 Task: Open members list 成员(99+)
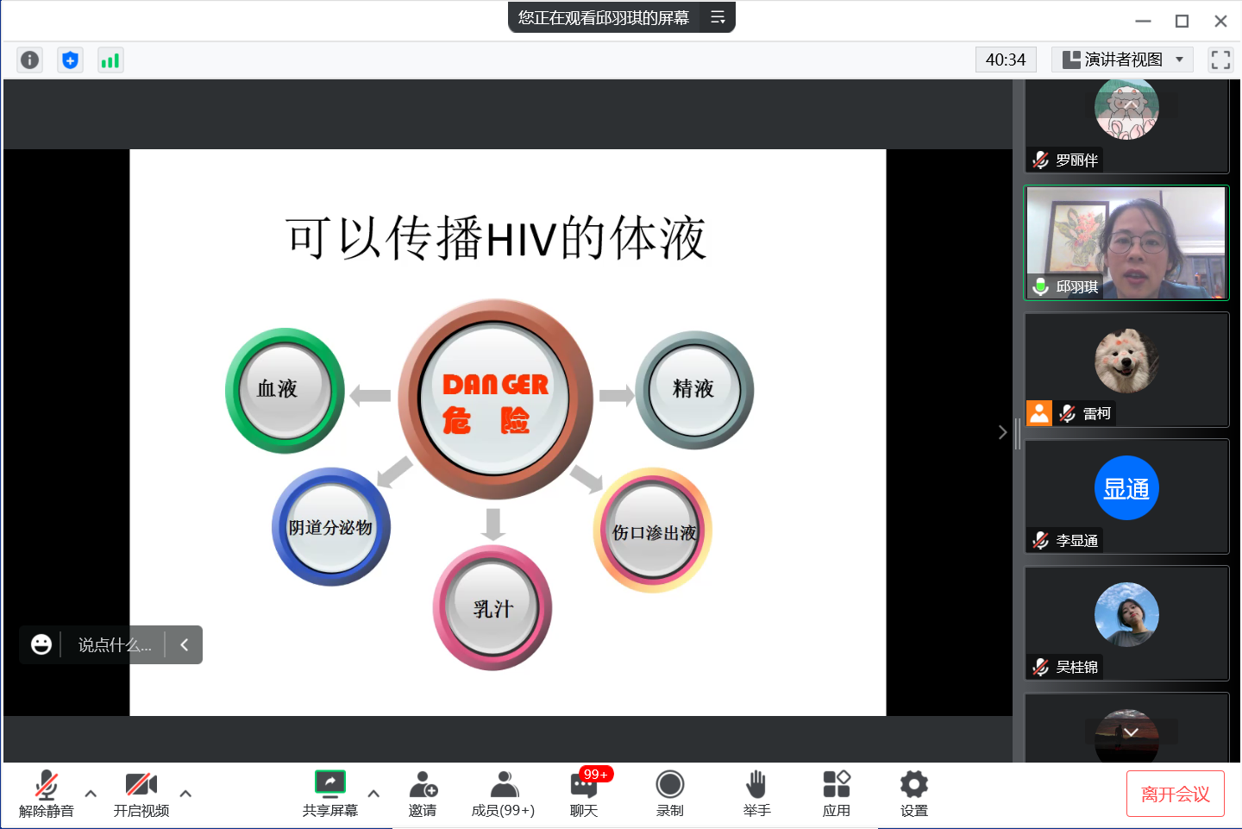503,794
